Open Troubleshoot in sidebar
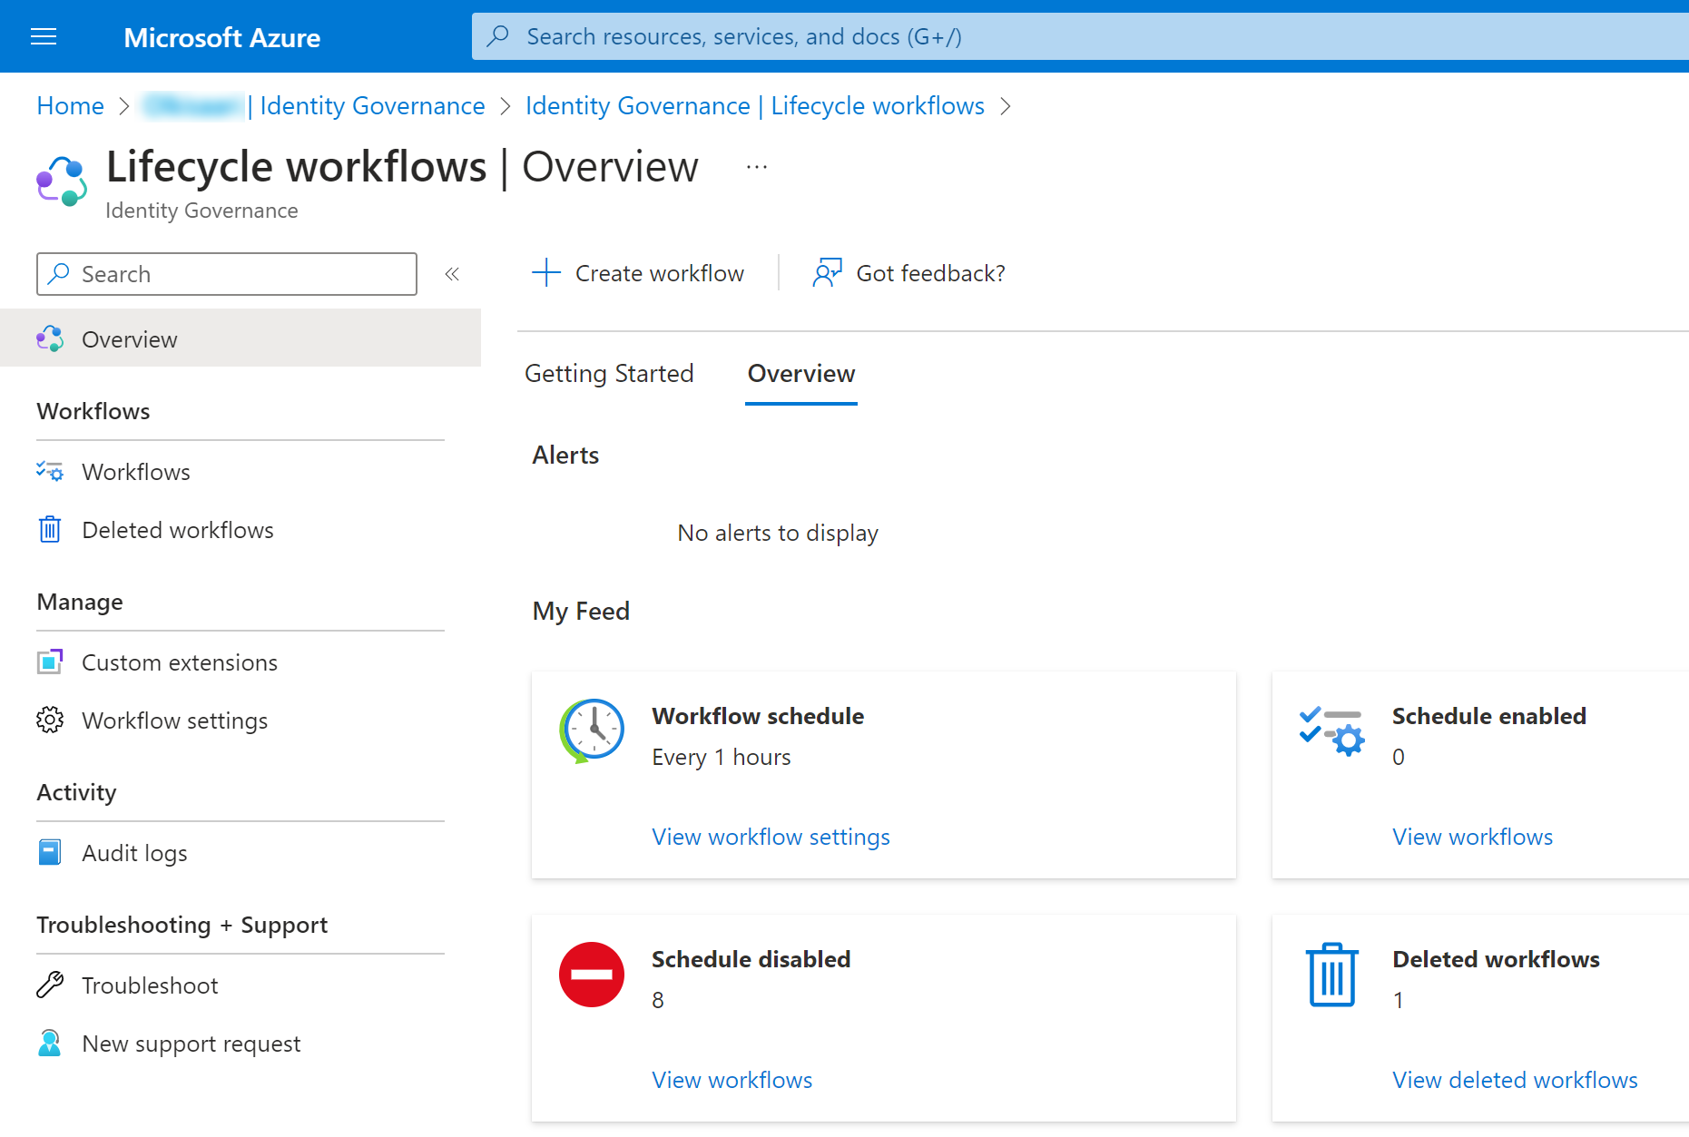The width and height of the screenshot is (1689, 1137). pyautogui.click(x=150, y=985)
